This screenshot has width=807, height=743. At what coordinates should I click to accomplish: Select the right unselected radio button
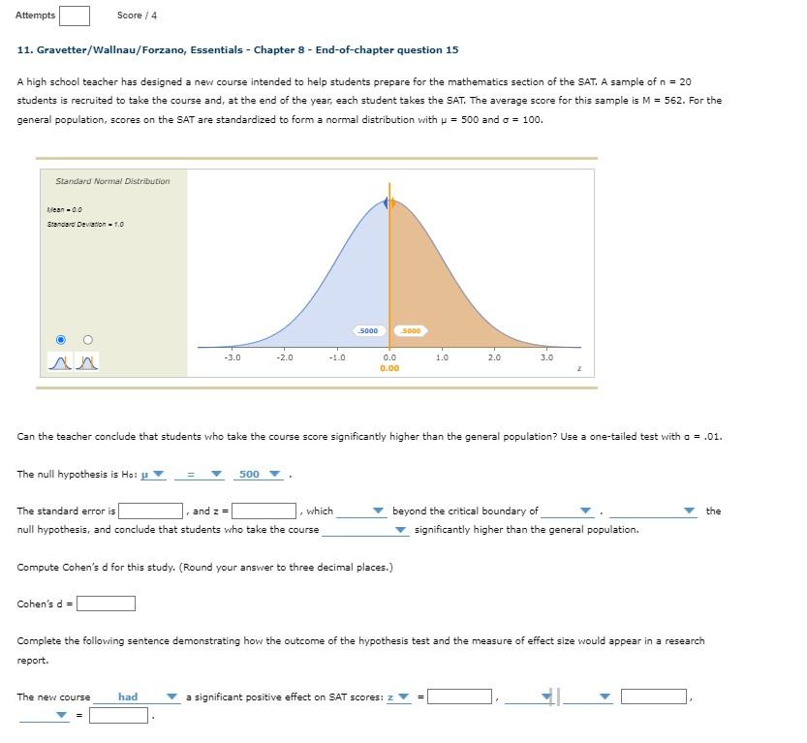[x=87, y=338]
